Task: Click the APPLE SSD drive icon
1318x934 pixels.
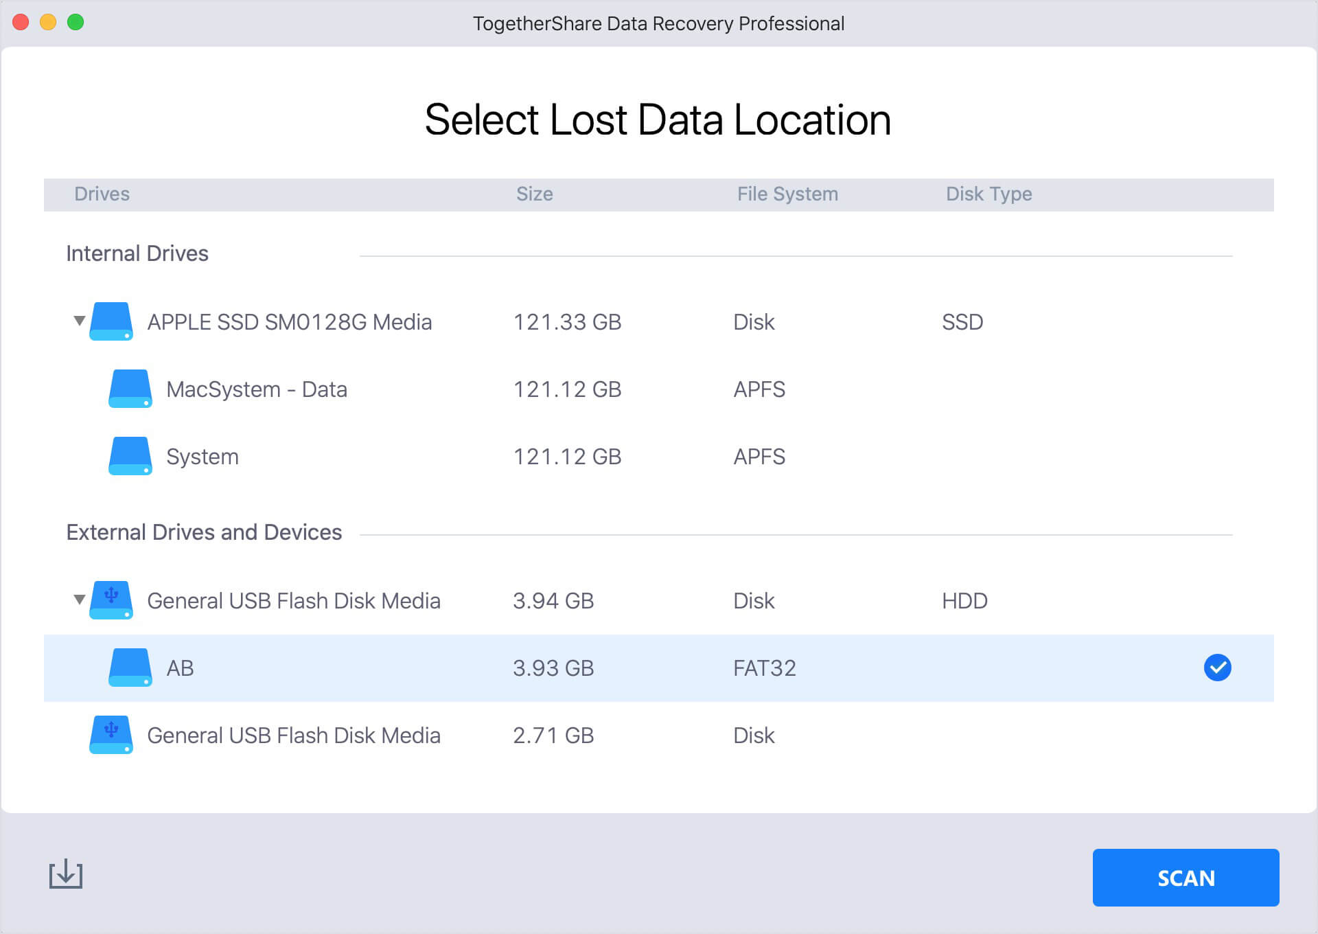Action: click(111, 321)
